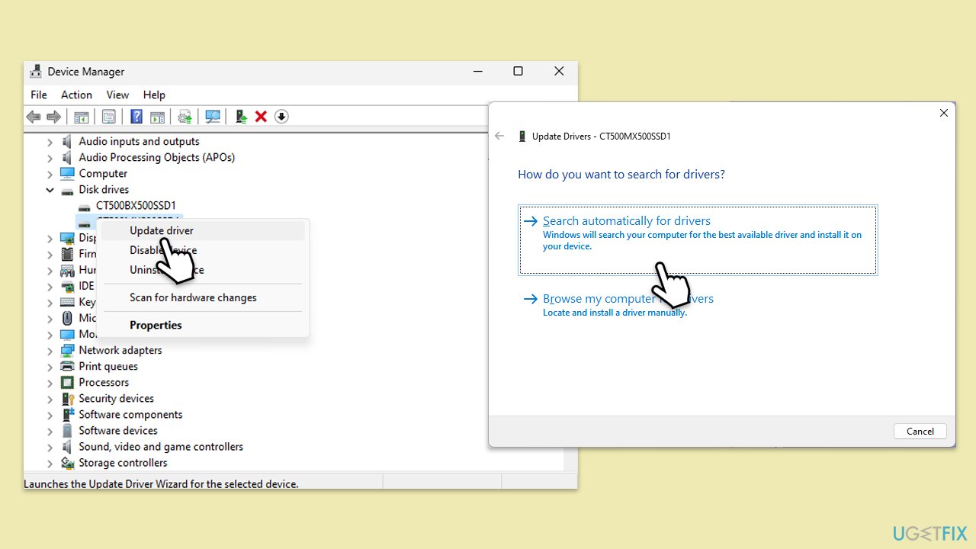This screenshot has width=976, height=549.
Task: Click the update device driver toolbar icon
Action: click(241, 117)
